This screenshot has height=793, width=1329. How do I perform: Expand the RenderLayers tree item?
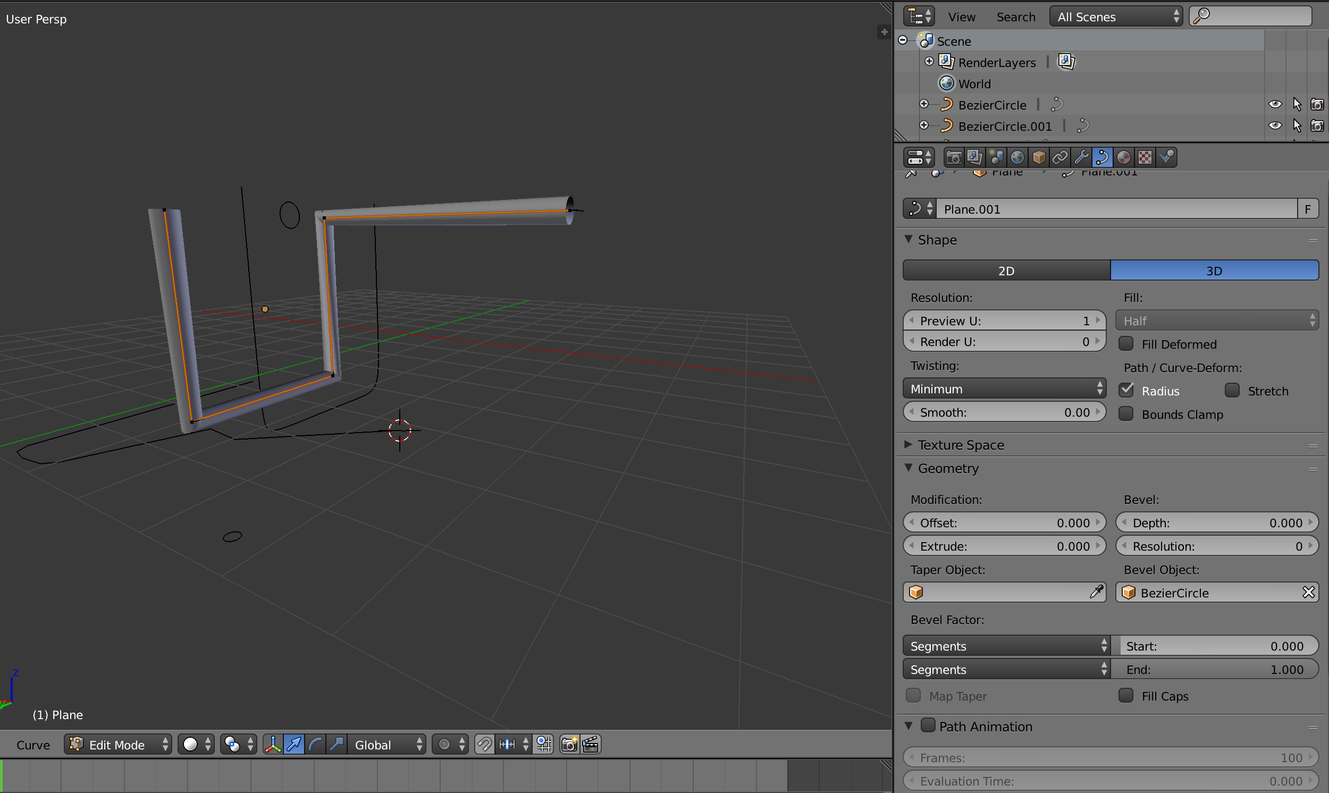tap(929, 62)
